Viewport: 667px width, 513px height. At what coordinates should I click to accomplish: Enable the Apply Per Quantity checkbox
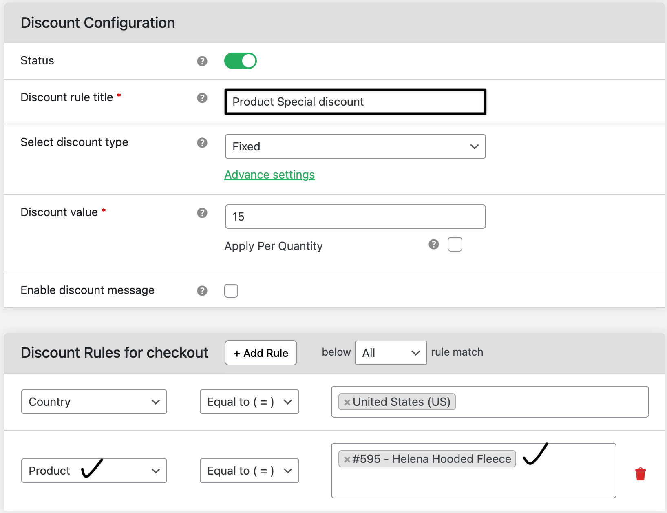click(x=455, y=244)
